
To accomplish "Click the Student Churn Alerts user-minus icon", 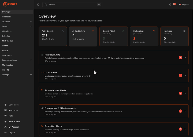I will (x=42, y=90).
